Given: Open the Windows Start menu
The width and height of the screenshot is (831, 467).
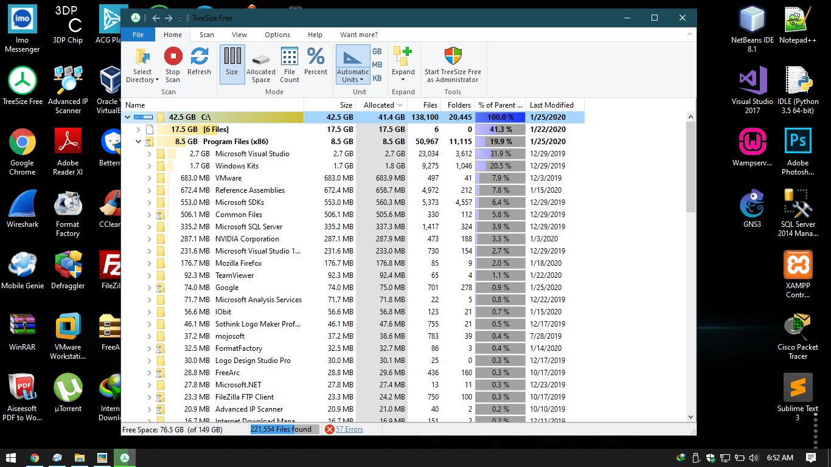Looking at the screenshot, I should click(x=11, y=458).
